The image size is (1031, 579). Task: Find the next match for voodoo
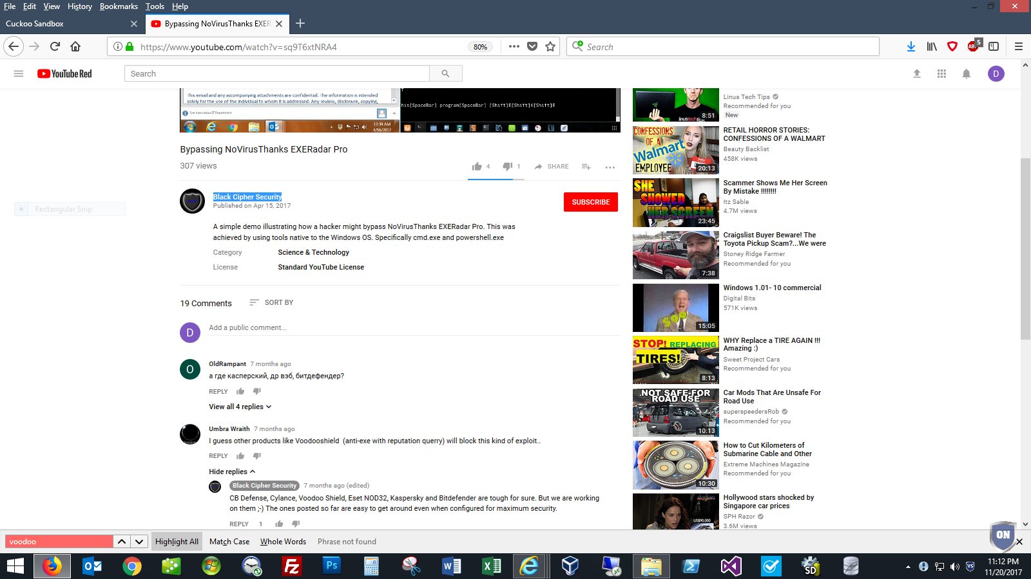pyautogui.click(x=139, y=542)
